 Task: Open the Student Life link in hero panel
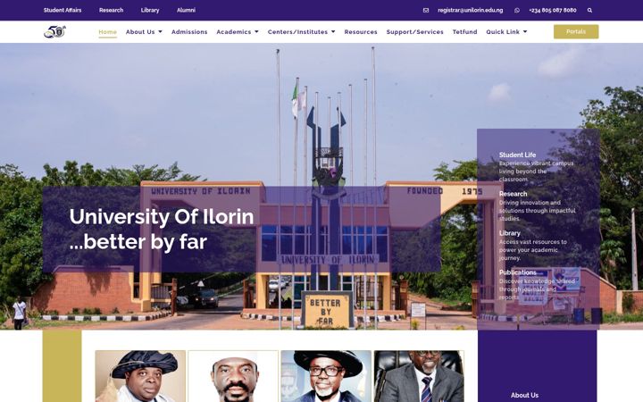point(517,155)
